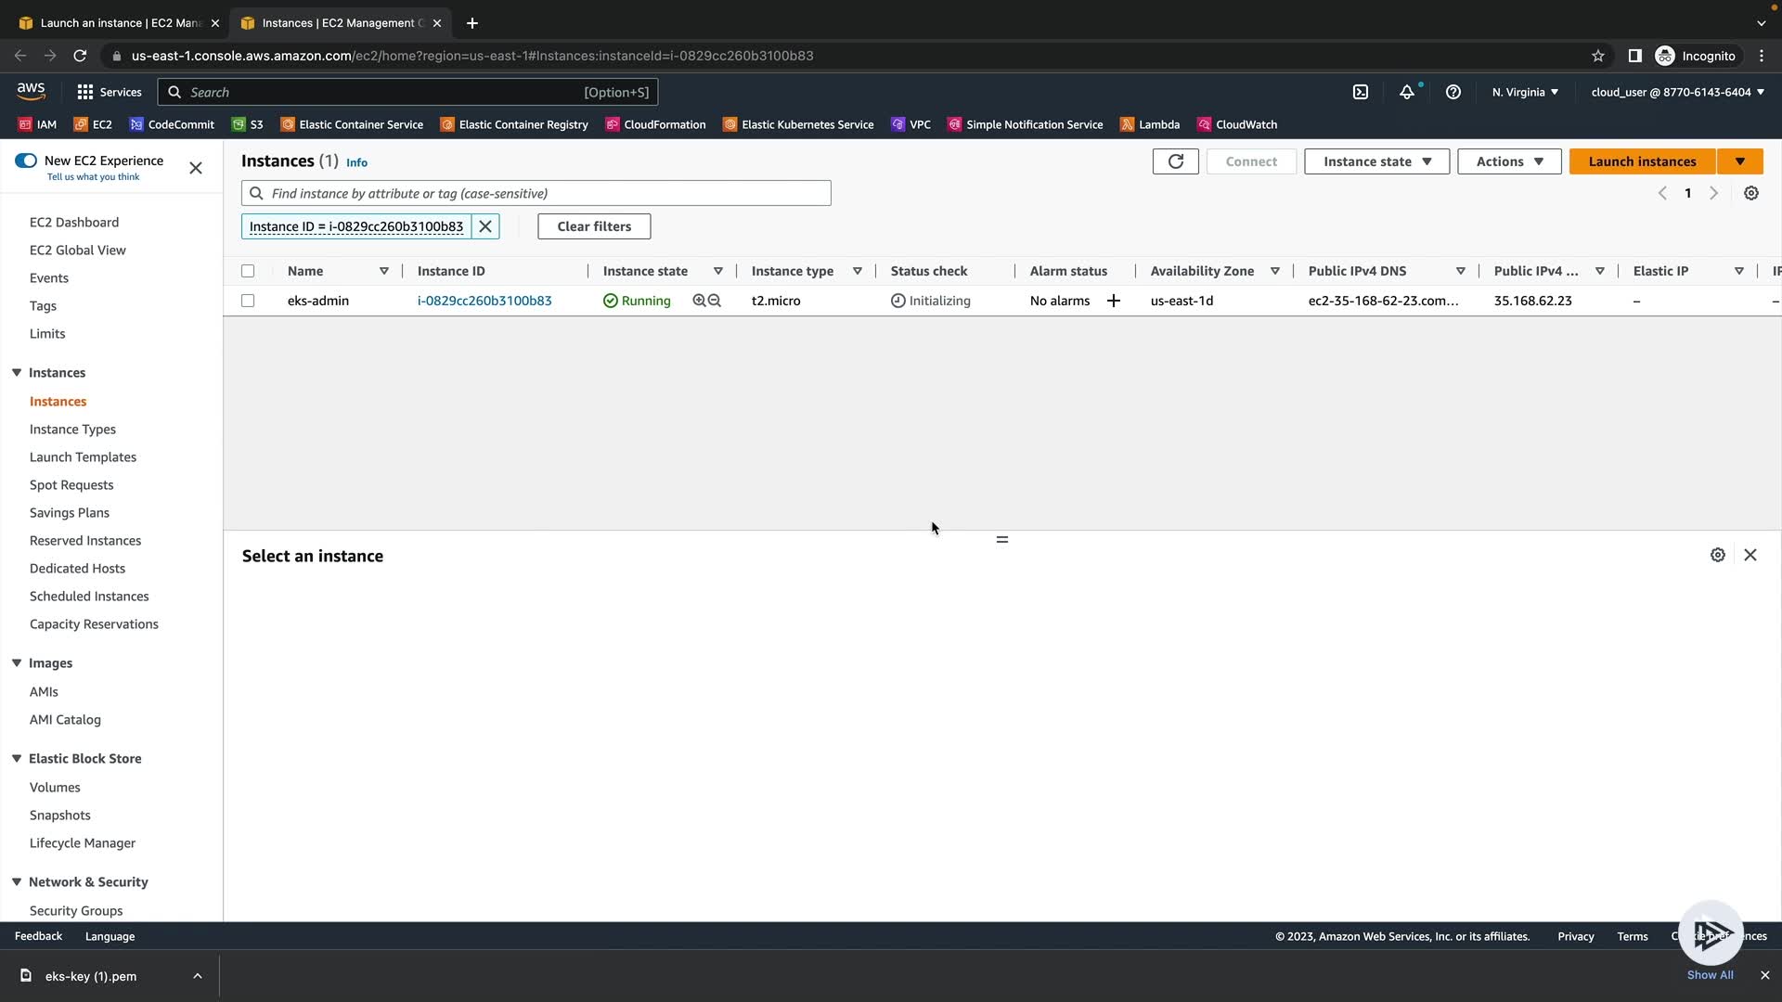Open the Services grid menu
1782x1002 pixels.
85,92
